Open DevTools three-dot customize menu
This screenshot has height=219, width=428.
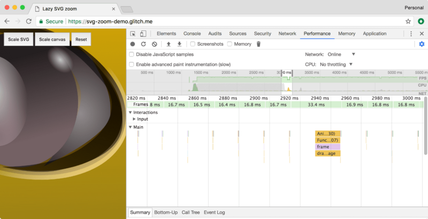tap(411, 34)
